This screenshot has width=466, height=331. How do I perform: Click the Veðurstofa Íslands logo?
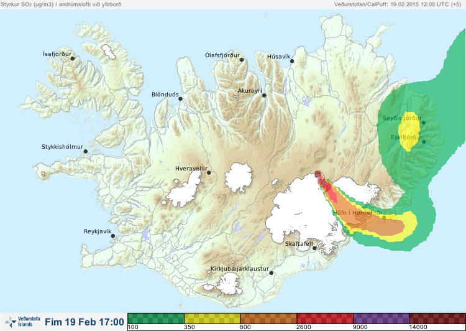pyautogui.click(x=22, y=322)
